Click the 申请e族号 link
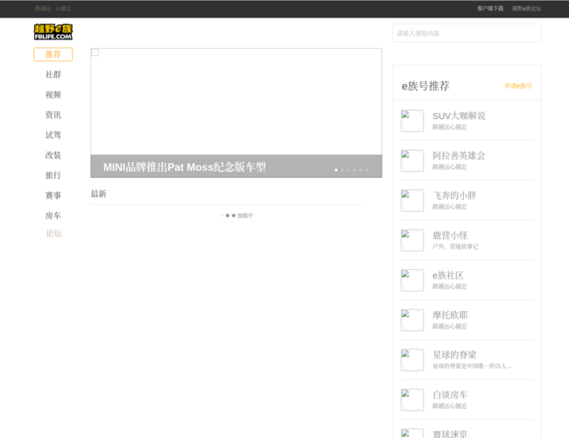Screen dimensions: 569x438 pos(517,86)
